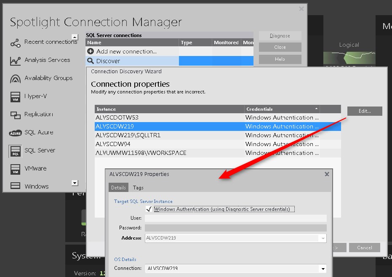This screenshot has height=277, width=392.
Task: Click the SQL Azure cloud icon
Action: [16, 133]
